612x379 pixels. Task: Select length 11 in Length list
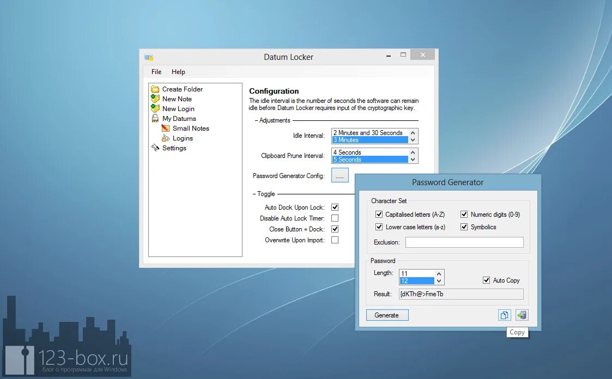tap(417, 274)
